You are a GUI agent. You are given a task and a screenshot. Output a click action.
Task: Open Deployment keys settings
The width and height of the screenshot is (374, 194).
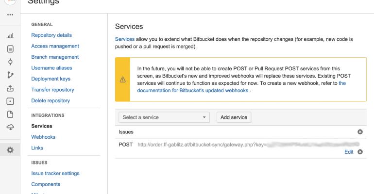coord(51,79)
